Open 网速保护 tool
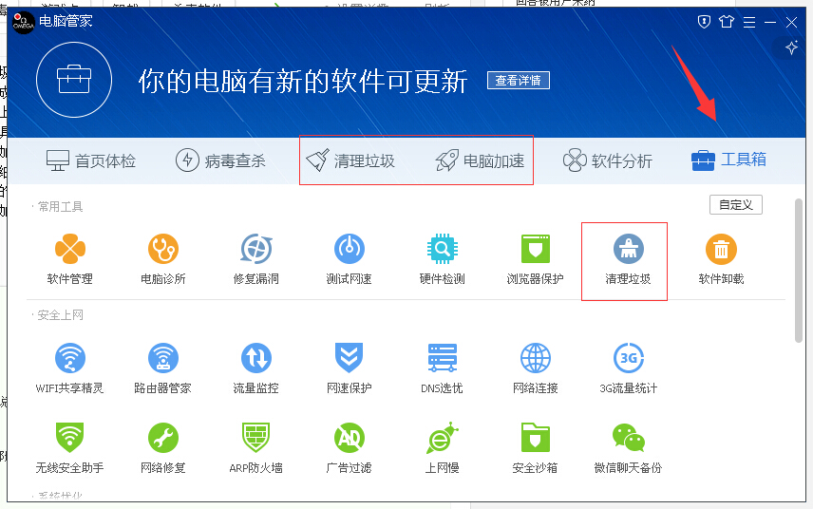Viewport: 813px width, 509px height. point(349,368)
